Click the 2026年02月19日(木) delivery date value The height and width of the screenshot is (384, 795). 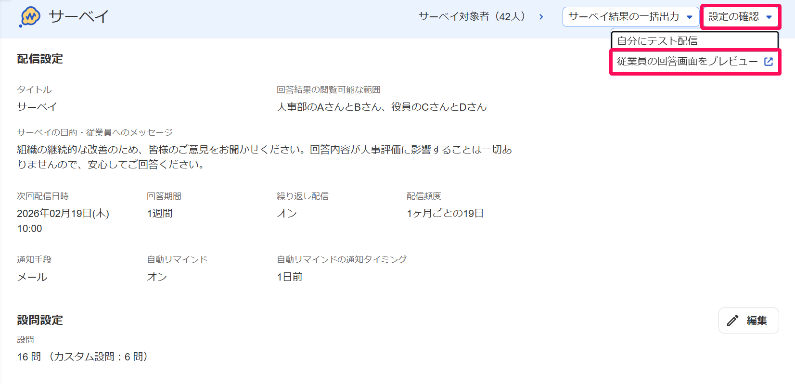pyautogui.click(x=63, y=213)
